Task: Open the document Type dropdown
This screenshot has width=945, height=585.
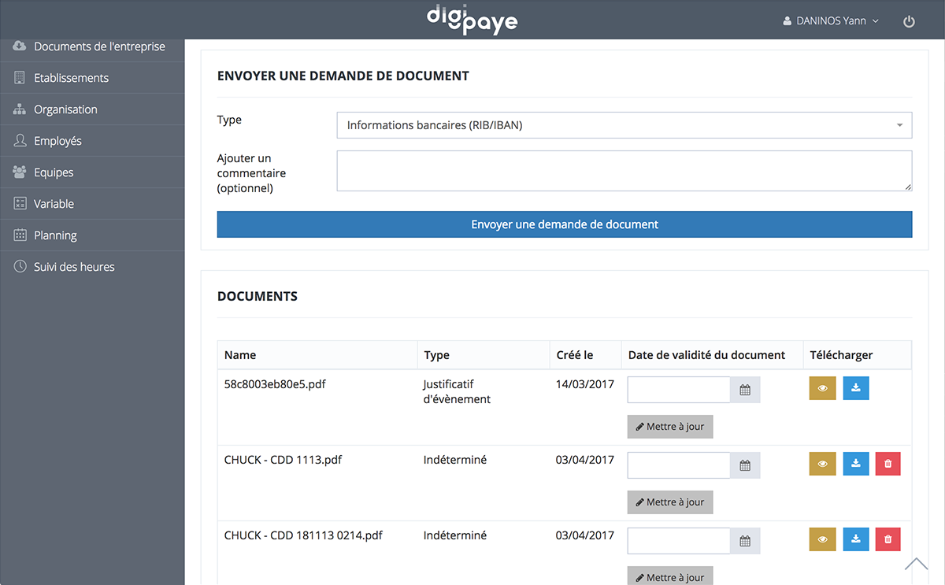Action: [624, 125]
